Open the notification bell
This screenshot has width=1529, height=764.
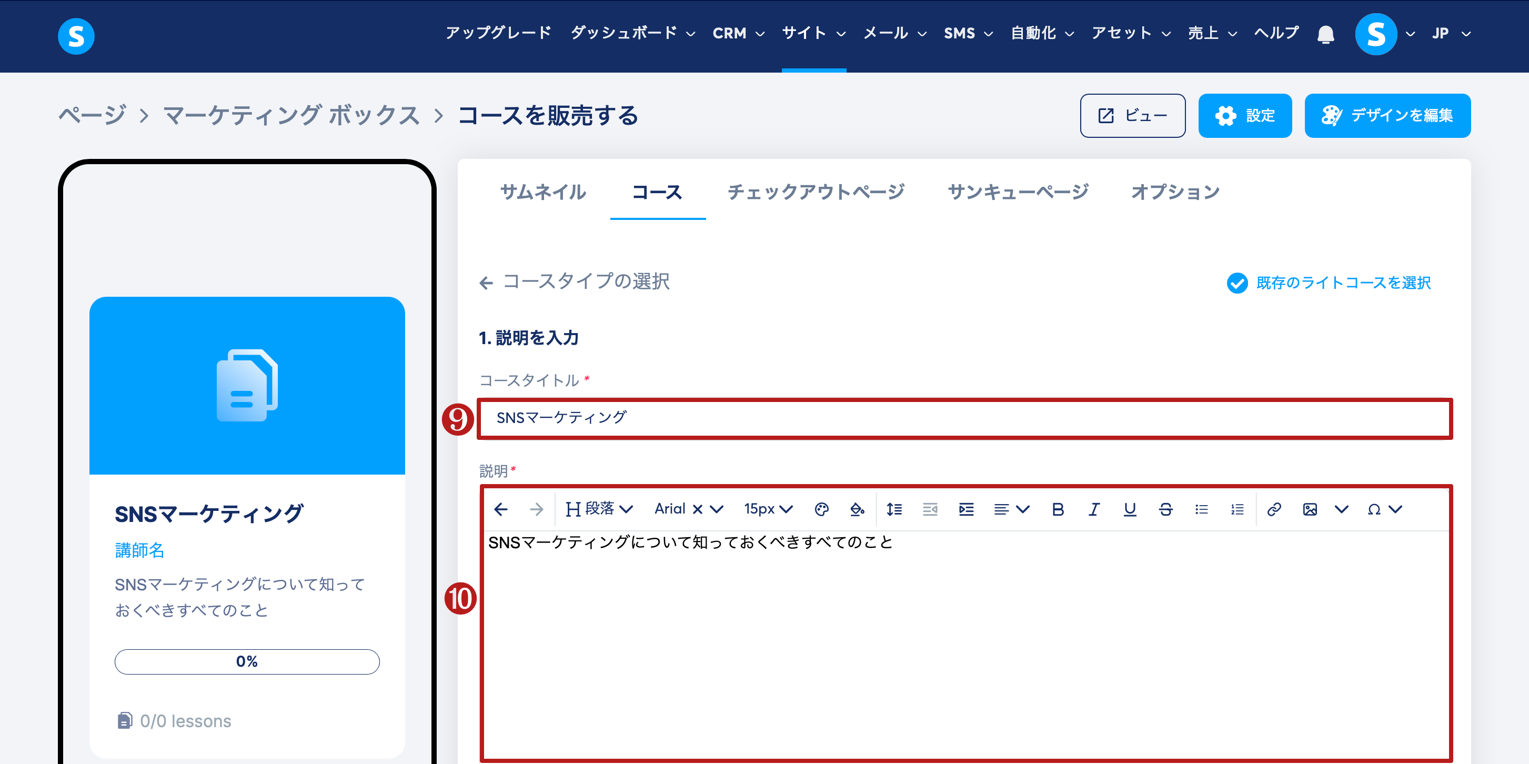[x=1325, y=34]
